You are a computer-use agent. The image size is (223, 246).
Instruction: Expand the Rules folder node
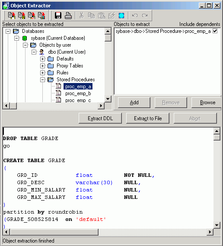(42, 73)
